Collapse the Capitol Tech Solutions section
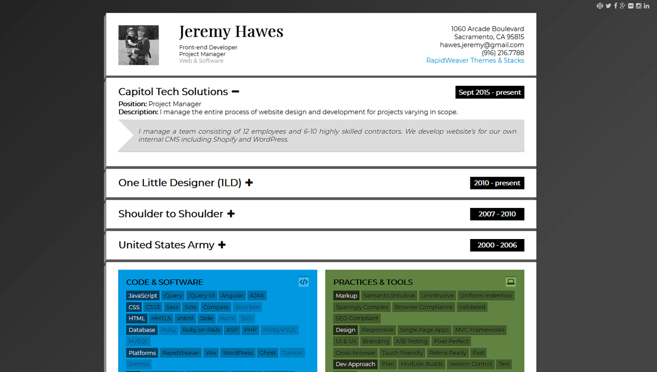Viewport: 657px width, 372px height. (x=235, y=91)
